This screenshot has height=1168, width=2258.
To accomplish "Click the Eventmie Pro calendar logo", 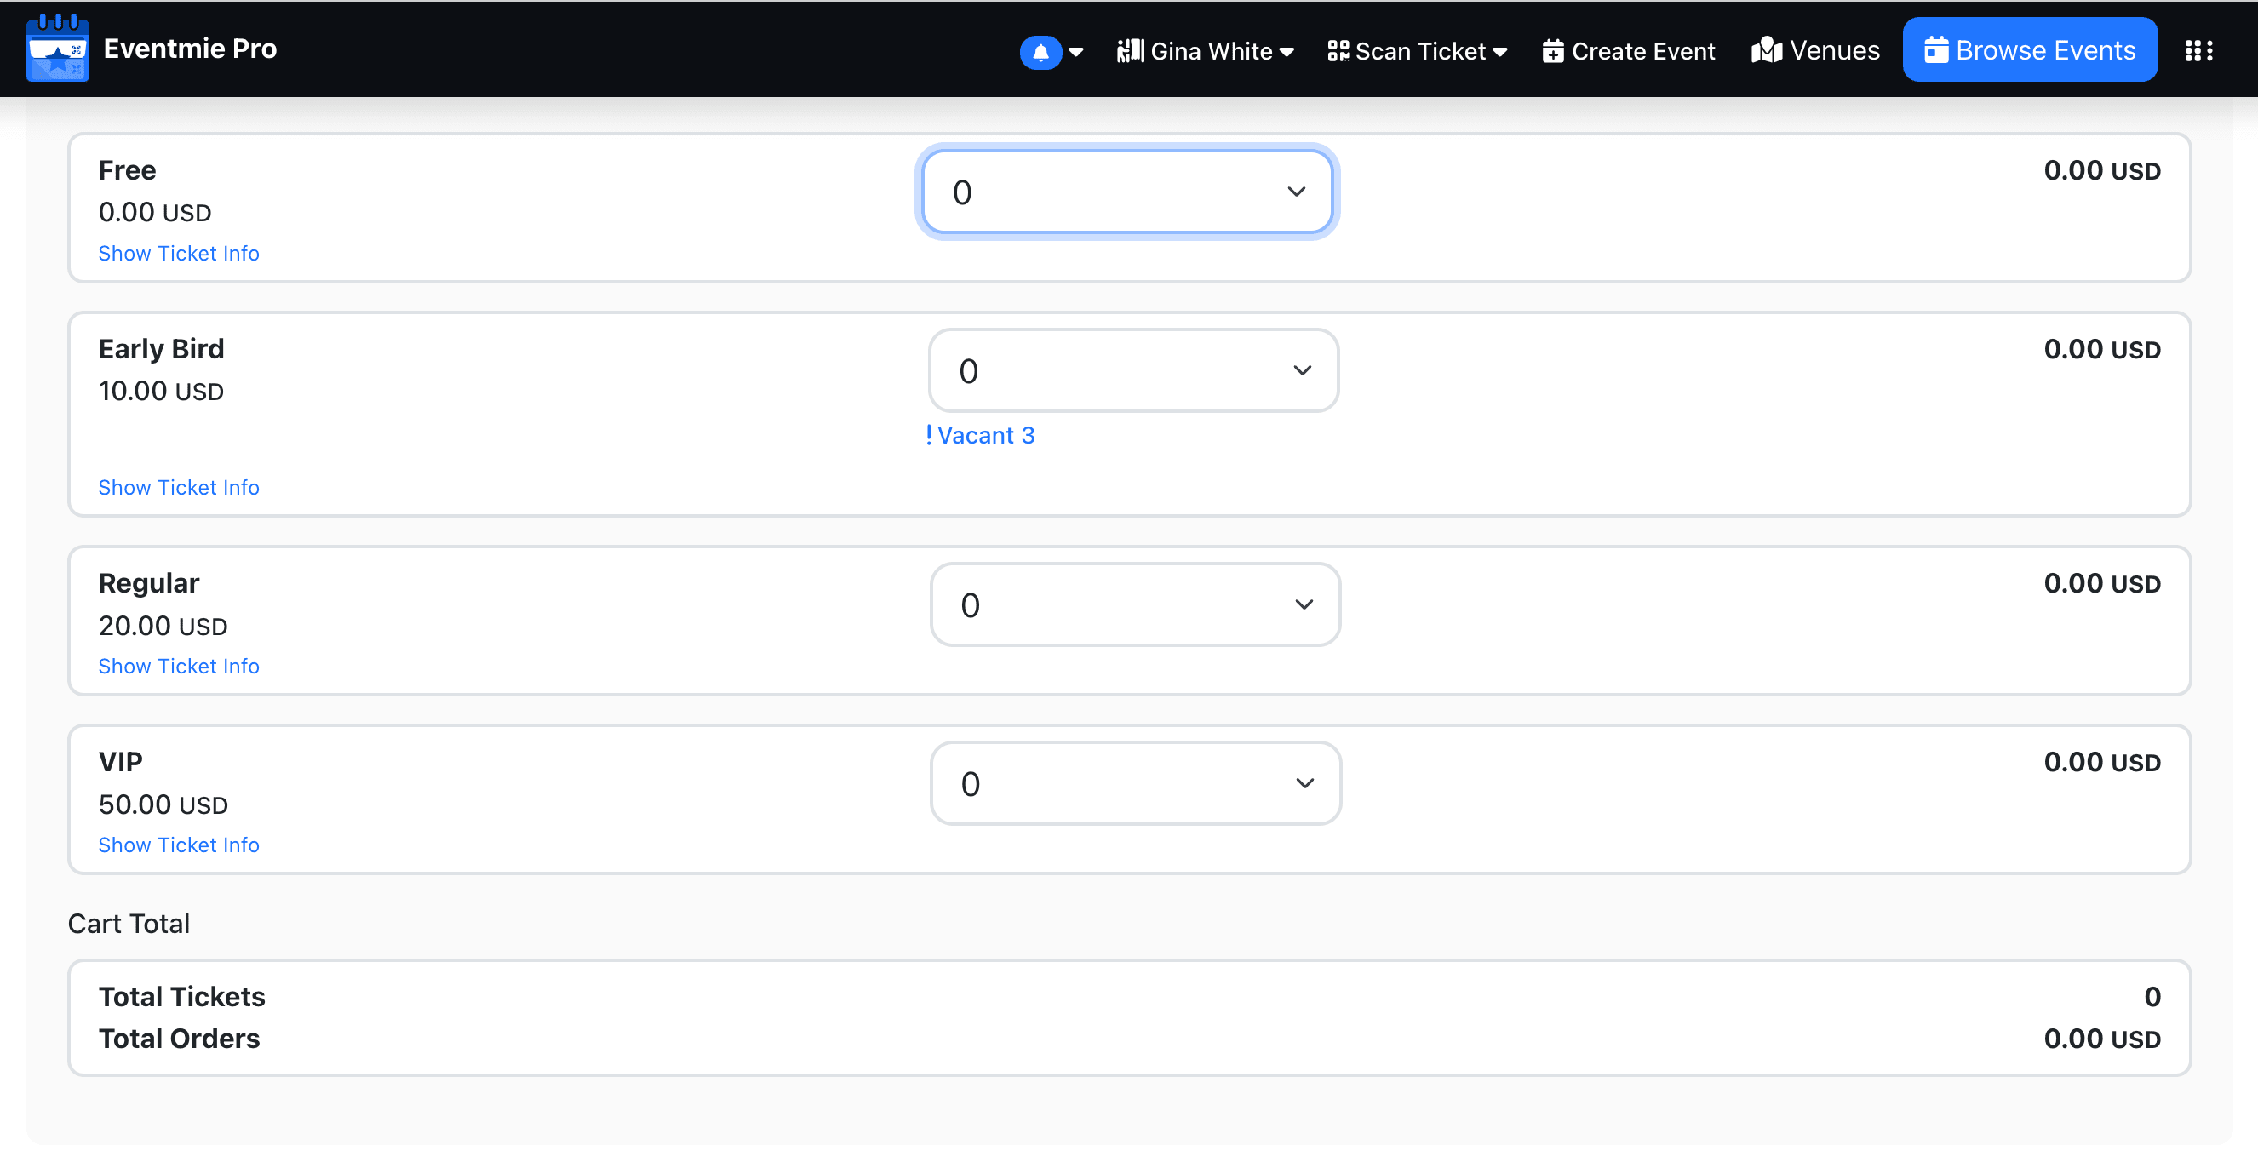I will tap(57, 49).
